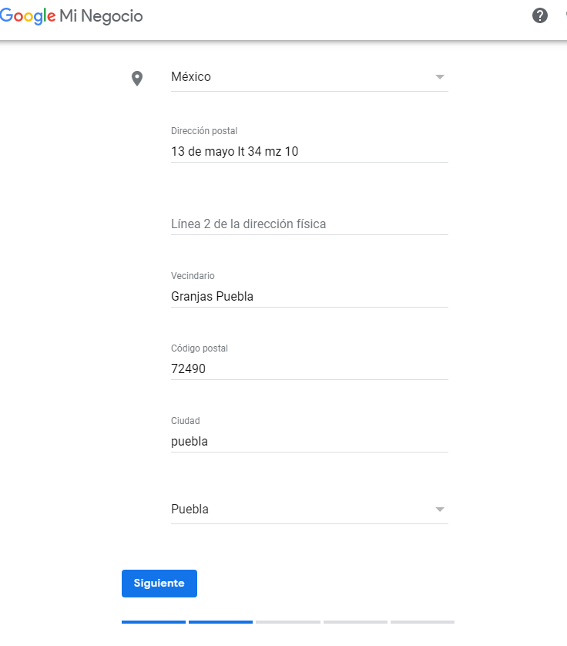Click the arrow beside México
The width and height of the screenshot is (567, 646).
[440, 77]
